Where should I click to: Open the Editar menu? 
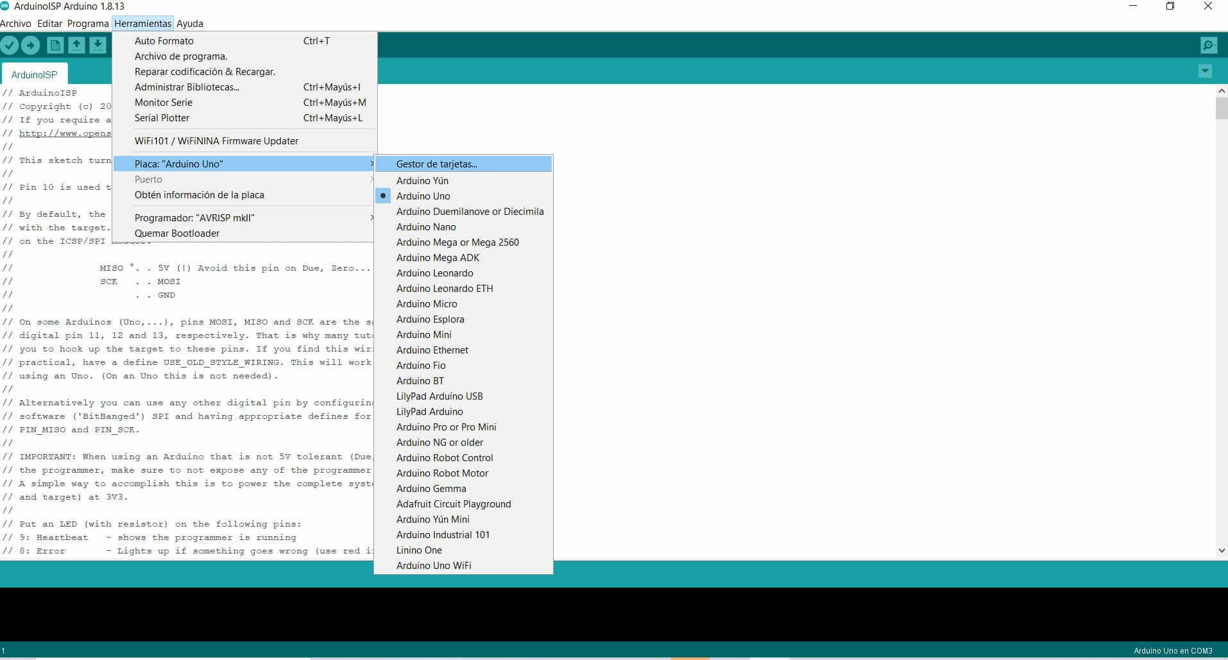point(49,24)
